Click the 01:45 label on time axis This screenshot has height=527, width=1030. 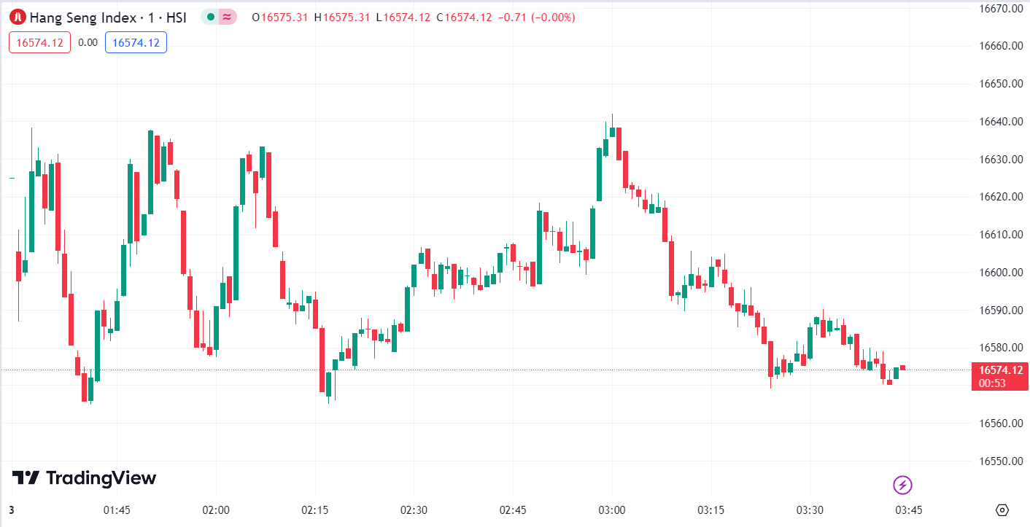point(117,510)
